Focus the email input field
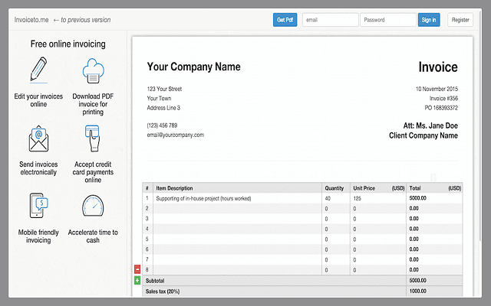The width and height of the screenshot is (491, 306). (330, 20)
